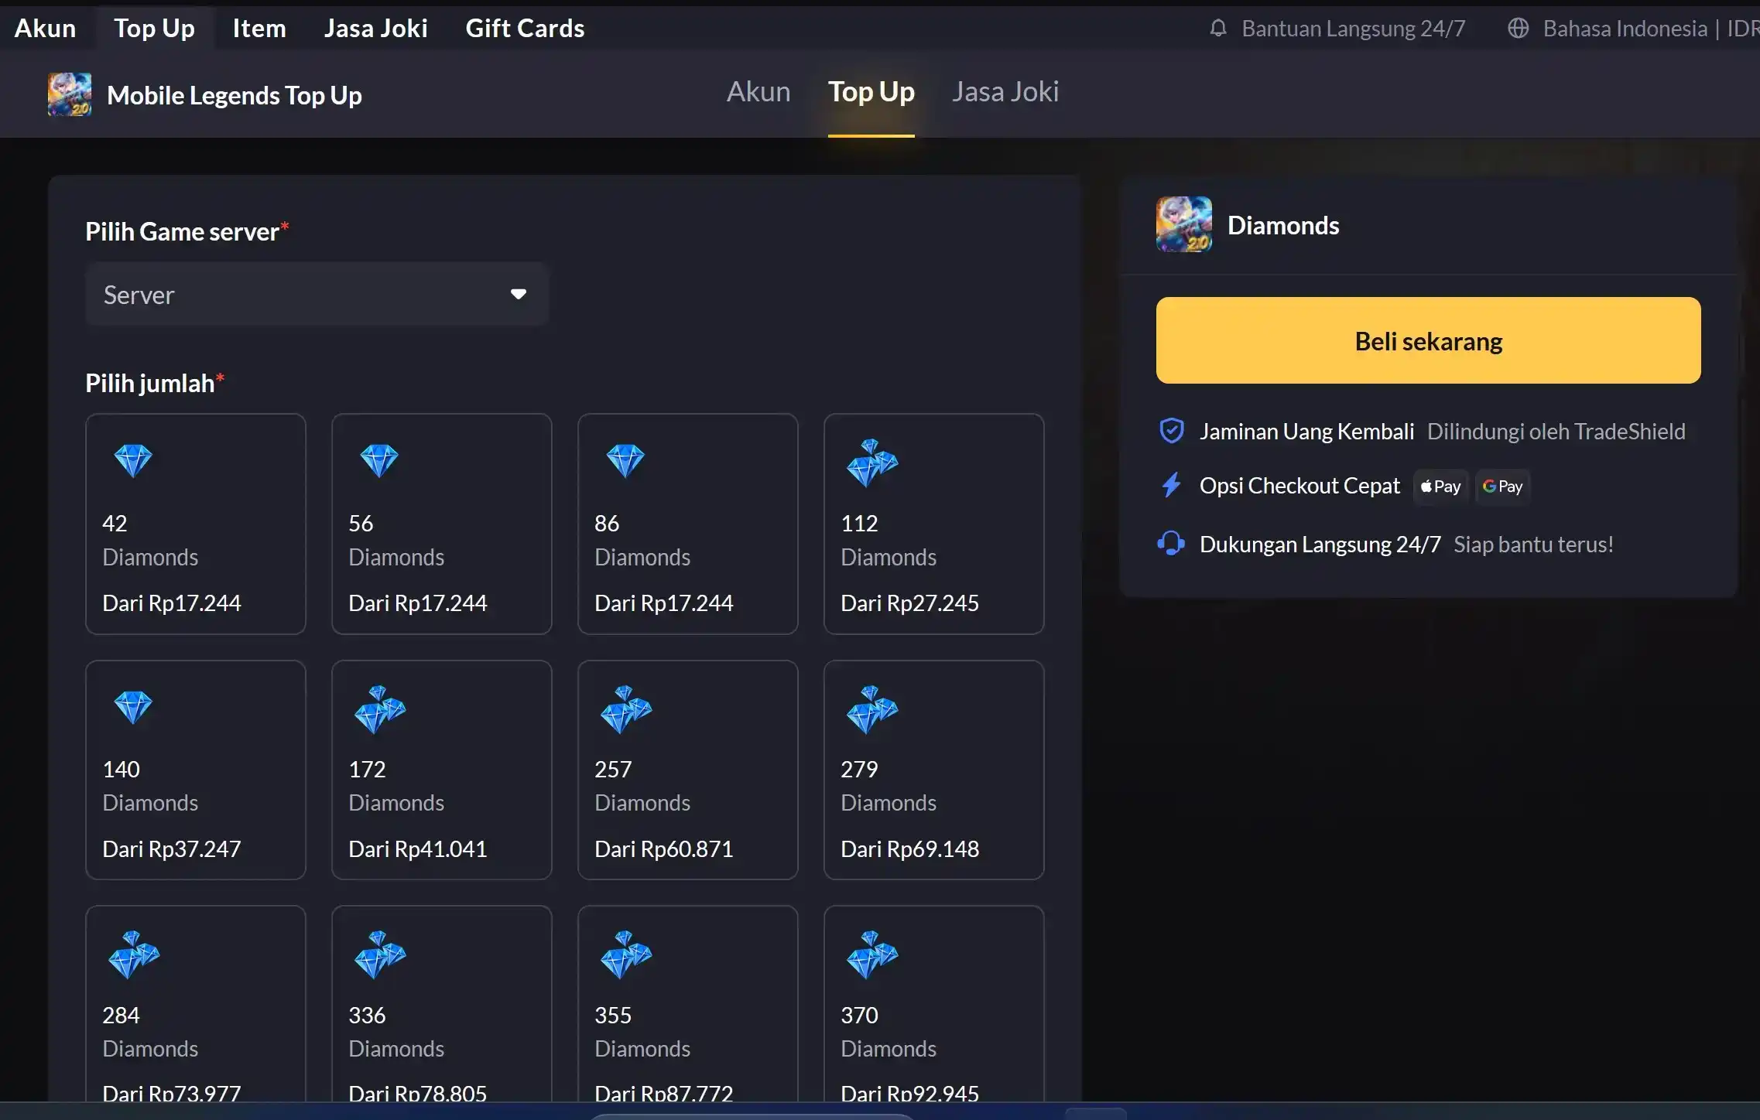Click the Google Pay badge
This screenshot has height=1120, width=1760.
[x=1502, y=487]
